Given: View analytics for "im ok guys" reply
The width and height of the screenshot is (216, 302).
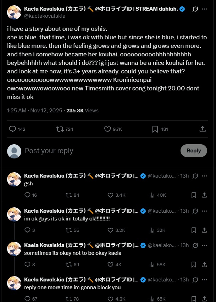Looking at the screenshot, I should tap(152, 230).
